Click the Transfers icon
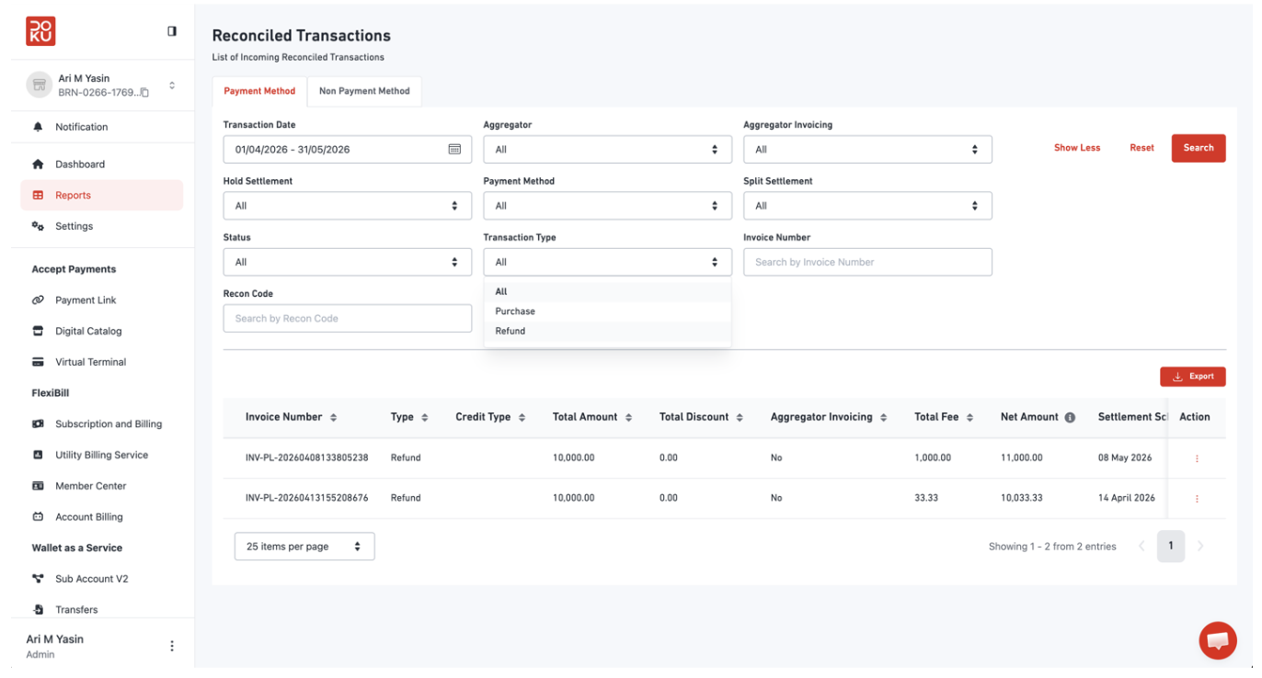 tap(38, 610)
